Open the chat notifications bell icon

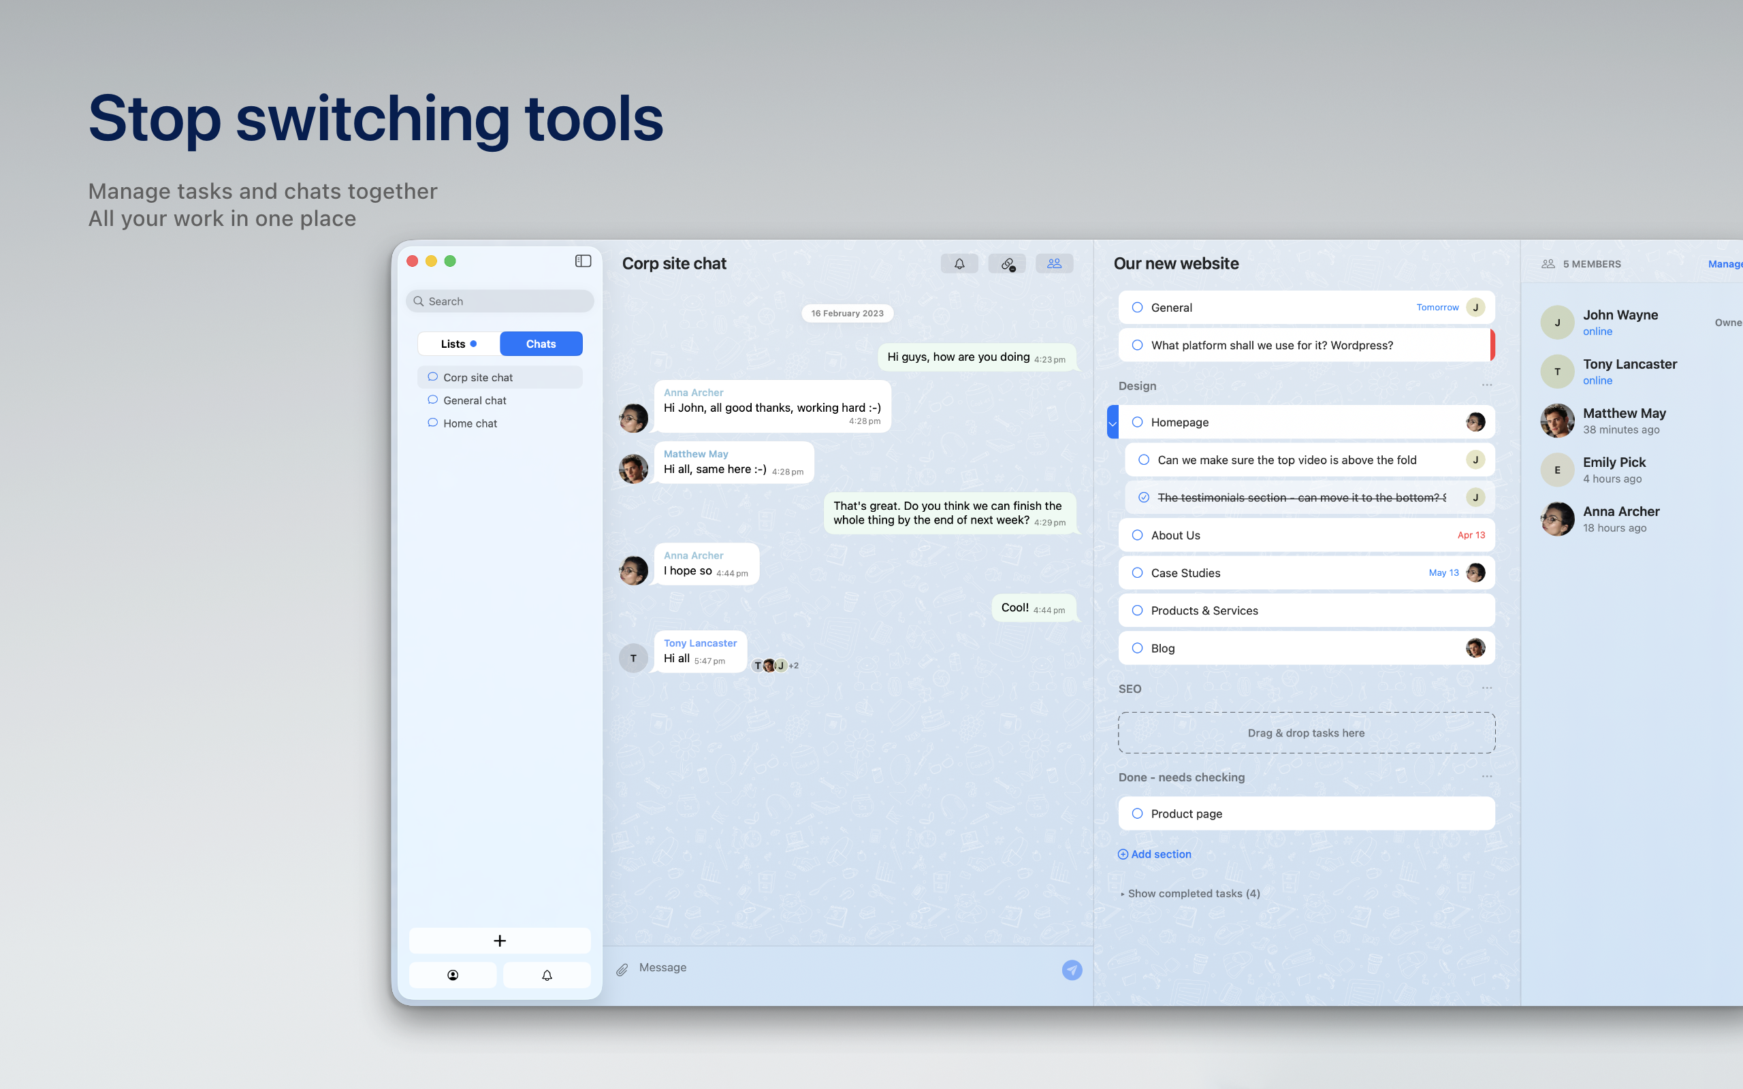[959, 263]
